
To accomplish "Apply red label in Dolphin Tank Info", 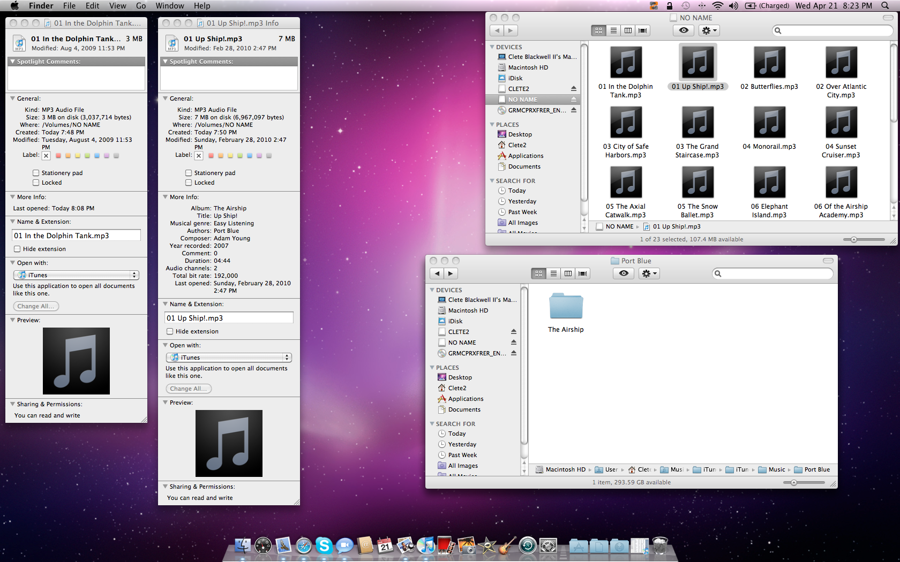I will (x=58, y=156).
